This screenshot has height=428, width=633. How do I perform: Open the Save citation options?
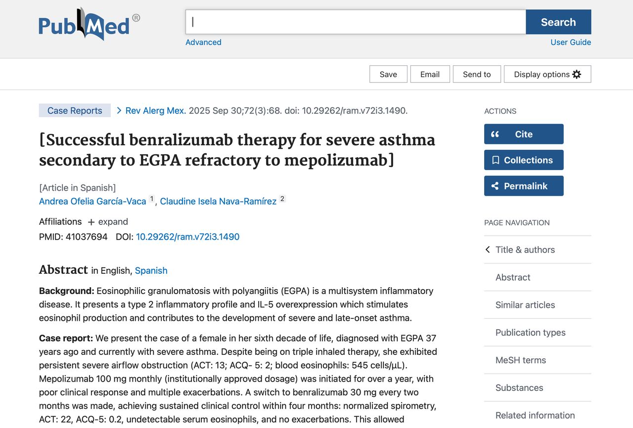point(388,74)
